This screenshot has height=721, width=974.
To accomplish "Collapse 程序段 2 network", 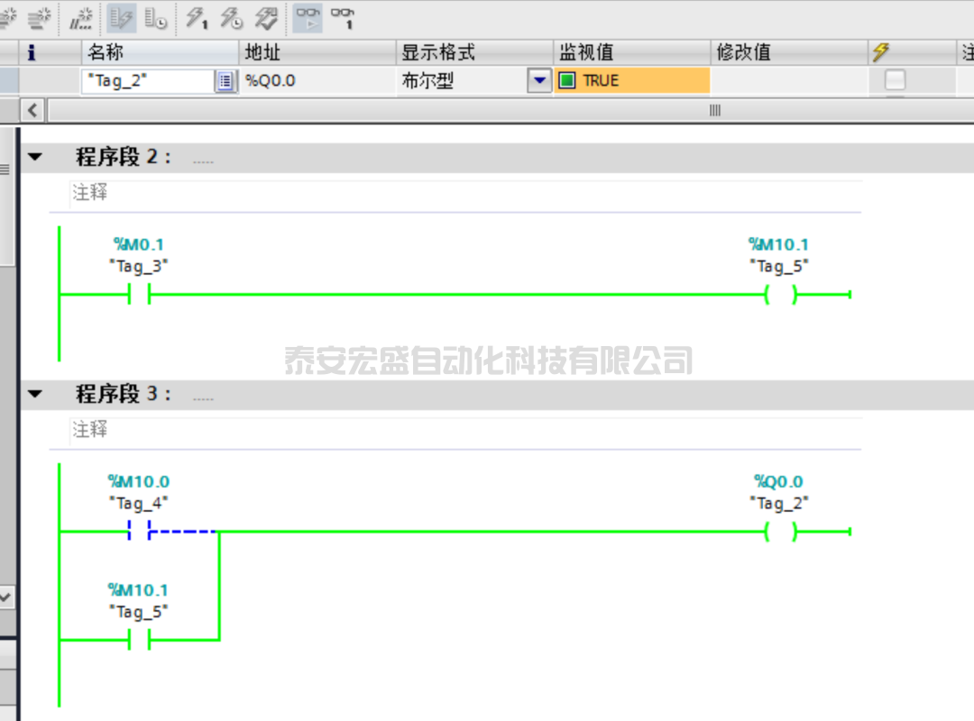I will pyautogui.click(x=35, y=158).
